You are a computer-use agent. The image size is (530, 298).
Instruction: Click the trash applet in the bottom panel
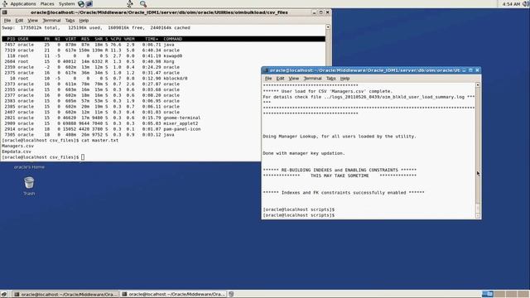coord(231,295)
